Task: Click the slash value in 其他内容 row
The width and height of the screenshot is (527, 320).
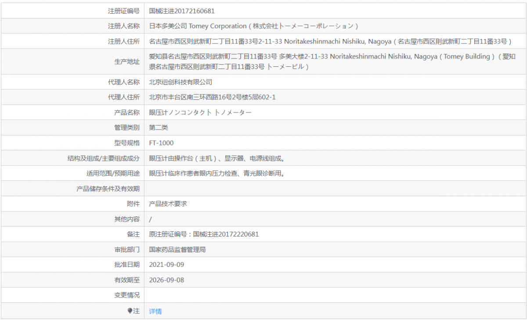Action: click(151, 219)
